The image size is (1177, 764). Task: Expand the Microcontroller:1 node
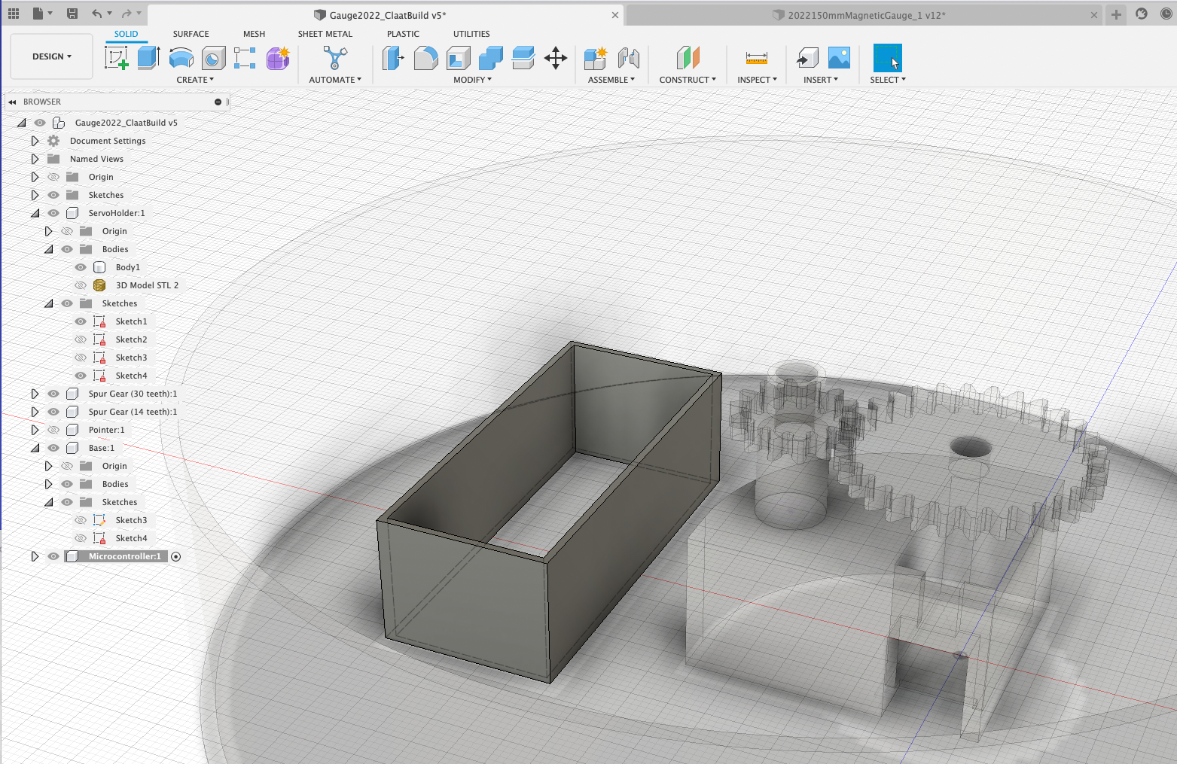point(35,556)
